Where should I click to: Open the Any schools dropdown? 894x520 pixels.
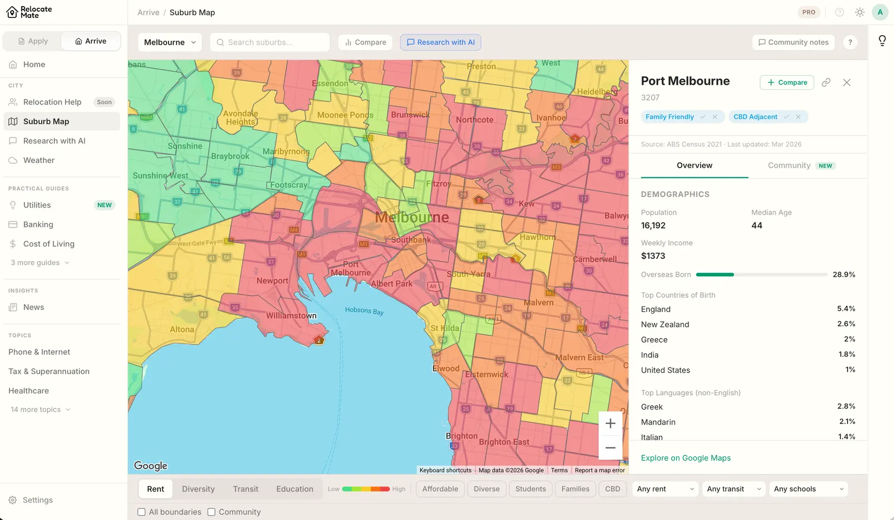pos(809,489)
